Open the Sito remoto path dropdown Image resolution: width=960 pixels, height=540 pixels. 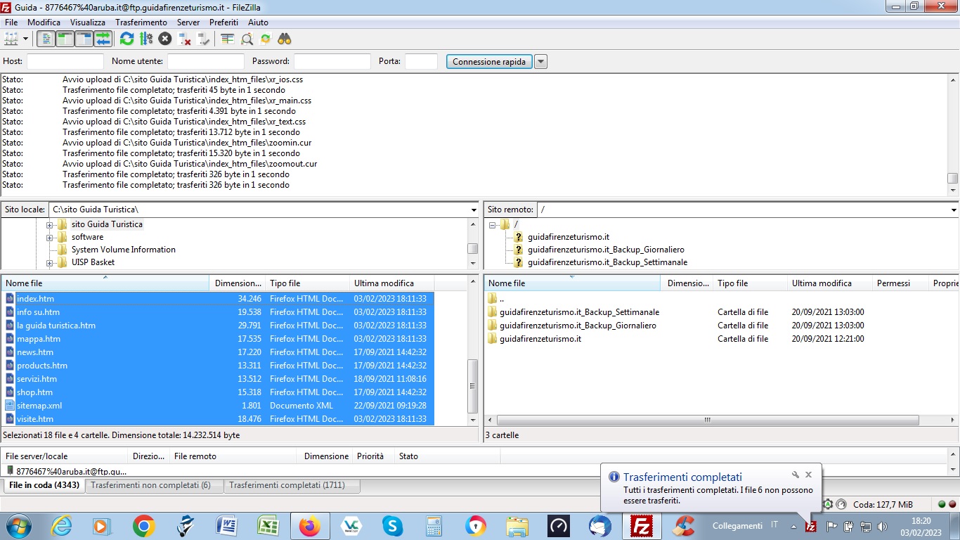pyautogui.click(x=954, y=210)
